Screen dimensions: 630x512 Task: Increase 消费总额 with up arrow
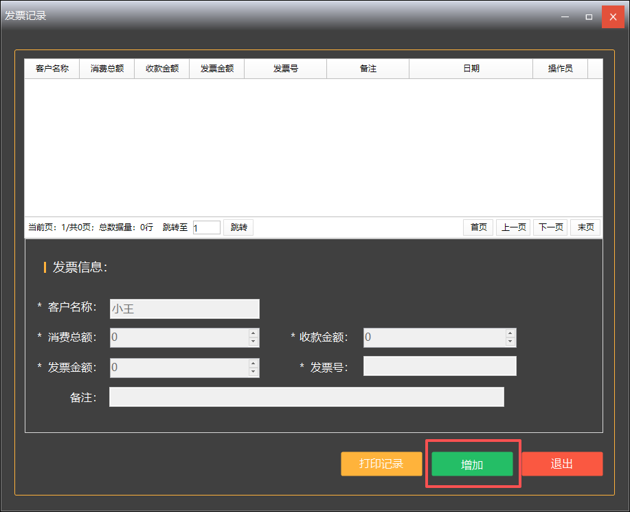point(254,333)
